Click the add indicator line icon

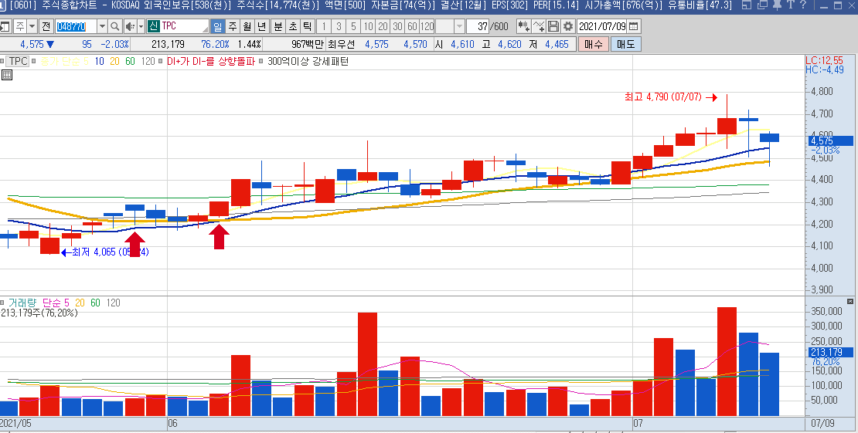coord(539,26)
